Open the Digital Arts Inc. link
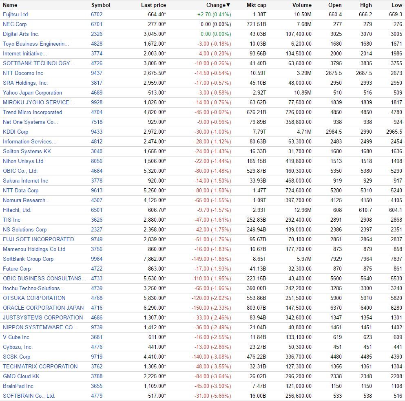This screenshot has width=405, height=401. [x=21, y=34]
